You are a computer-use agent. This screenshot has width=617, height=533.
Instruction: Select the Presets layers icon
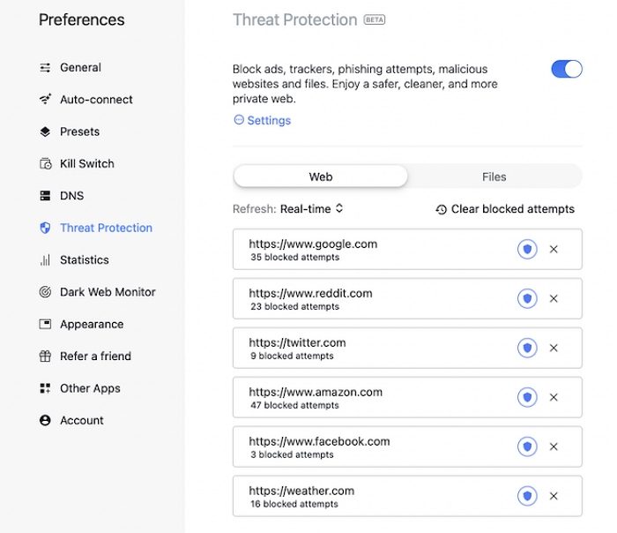click(45, 131)
